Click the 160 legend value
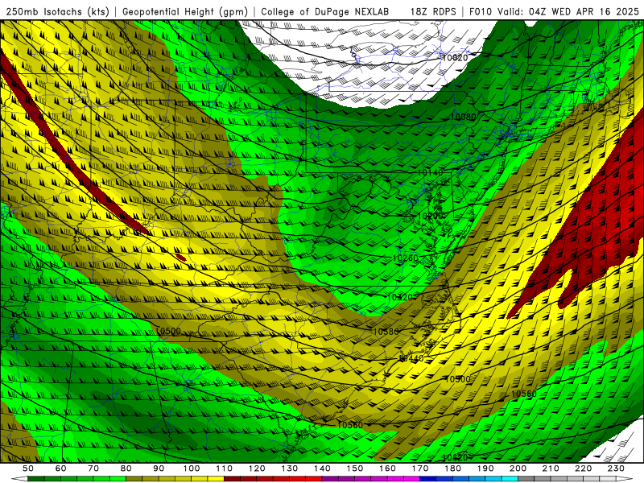This screenshot has height=483, width=644. pos(388,469)
